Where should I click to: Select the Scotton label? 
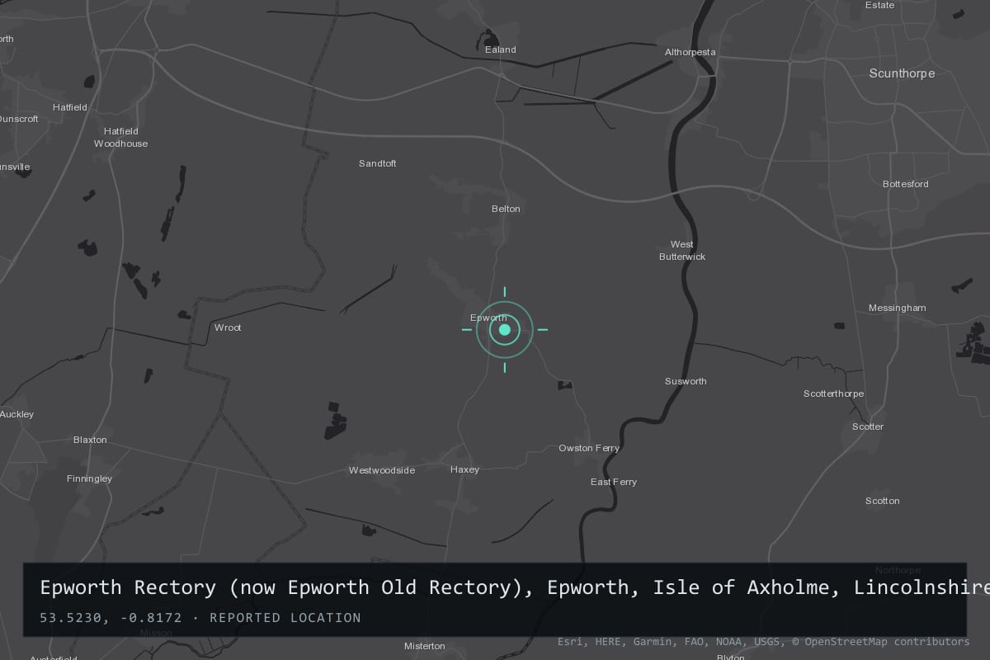tap(882, 501)
